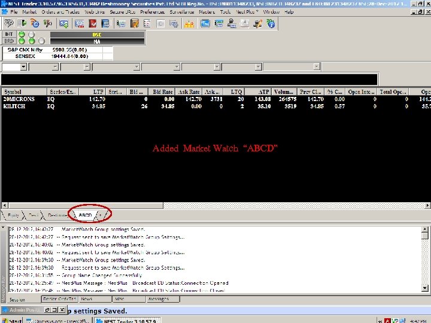Image resolution: width=431 pixels, height=323 pixels.
Task: Open the Masters menu
Action: click(207, 12)
